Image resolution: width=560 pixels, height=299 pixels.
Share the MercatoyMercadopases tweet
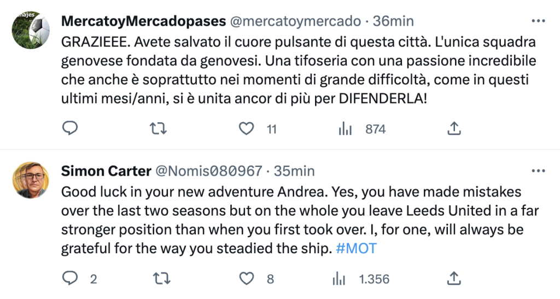pyautogui.click(x=454, y=128)
